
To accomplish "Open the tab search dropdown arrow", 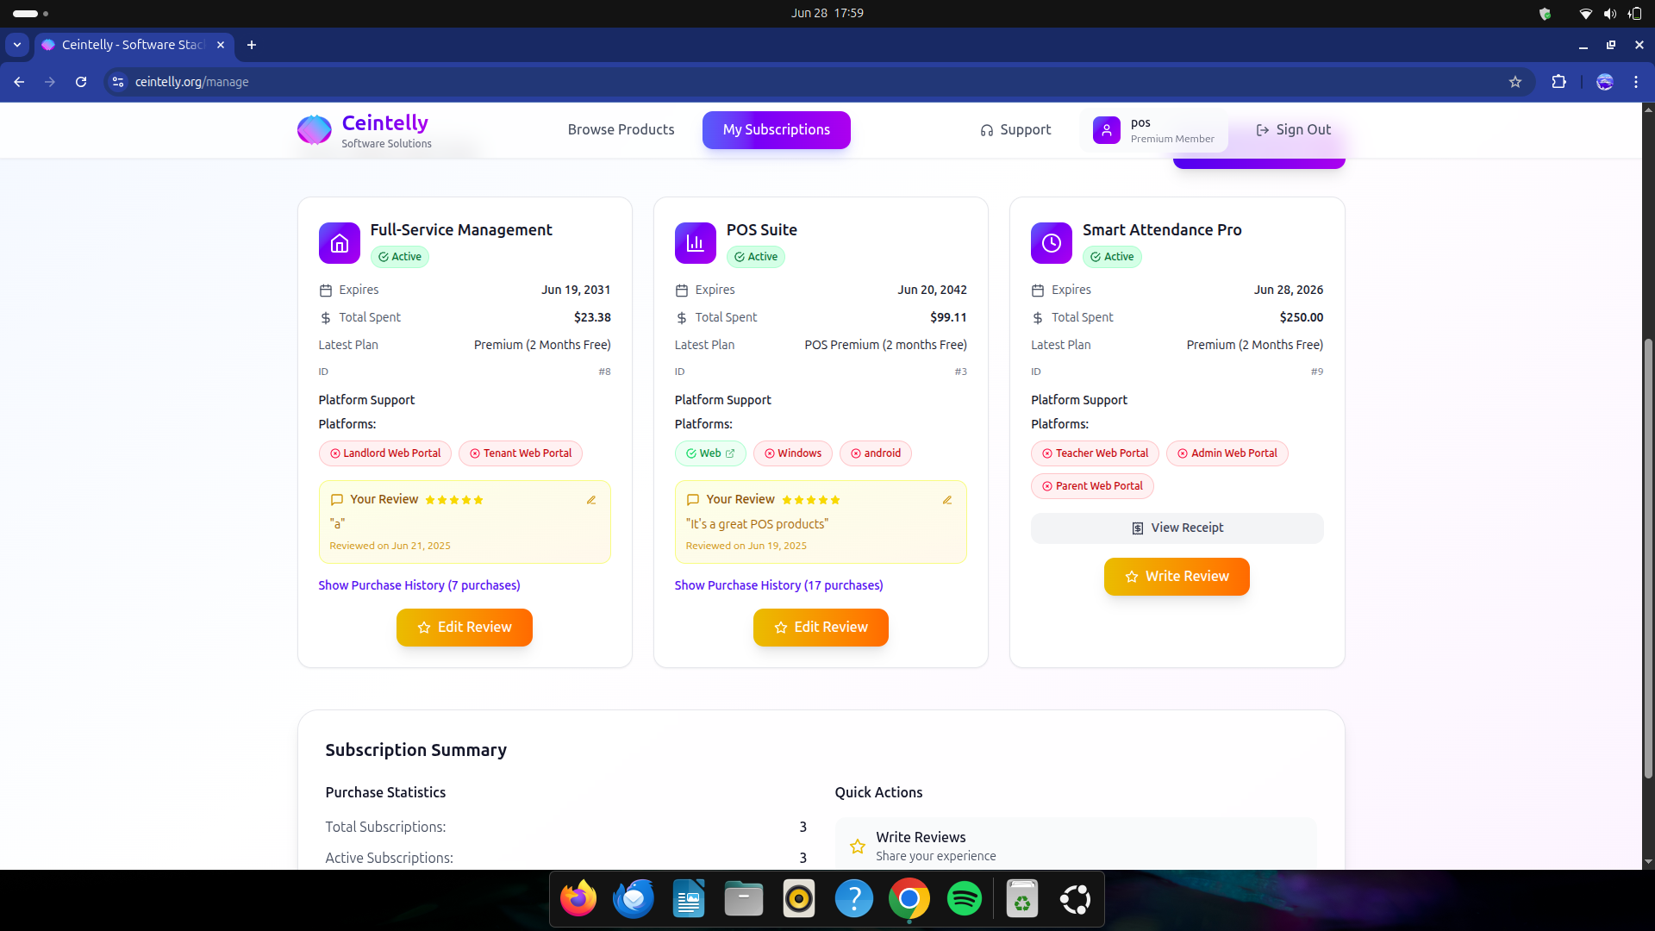I will click(17, 45).
